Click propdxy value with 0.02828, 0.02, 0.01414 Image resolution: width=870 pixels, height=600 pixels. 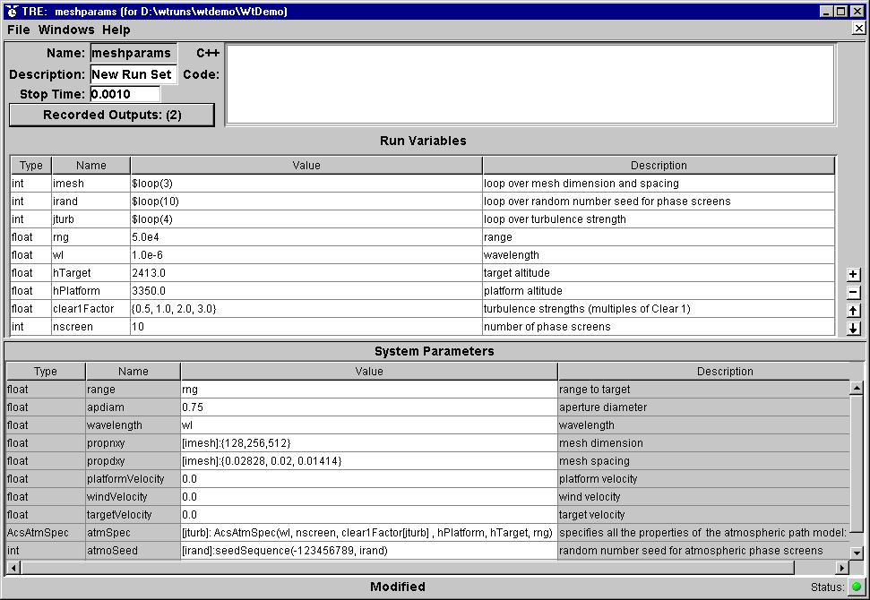coord(369,461)
